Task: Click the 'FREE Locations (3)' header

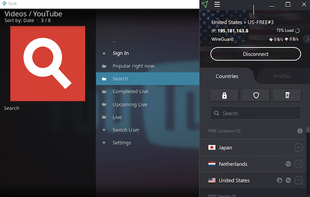Action: 224,131
